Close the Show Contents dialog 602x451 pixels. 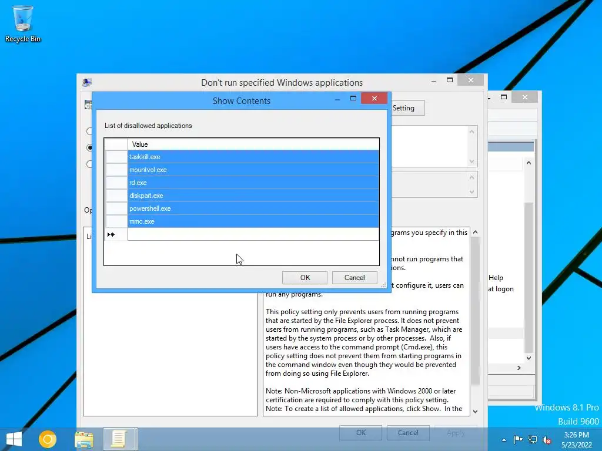point(374,99)
